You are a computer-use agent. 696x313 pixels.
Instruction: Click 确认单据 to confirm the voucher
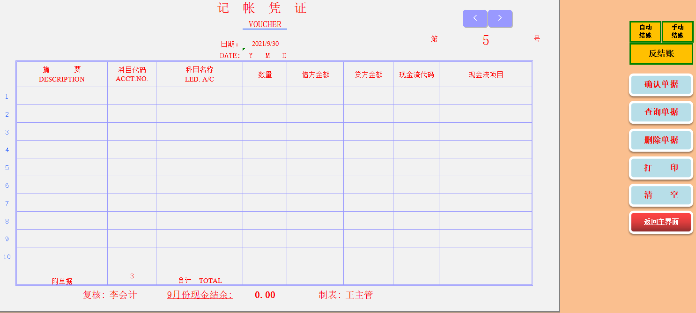point(661,85)
